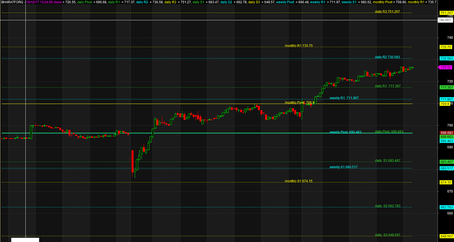Click the 'daily R1 717.367' chart label
454x242 pixels.
click(x=388, y=86)
